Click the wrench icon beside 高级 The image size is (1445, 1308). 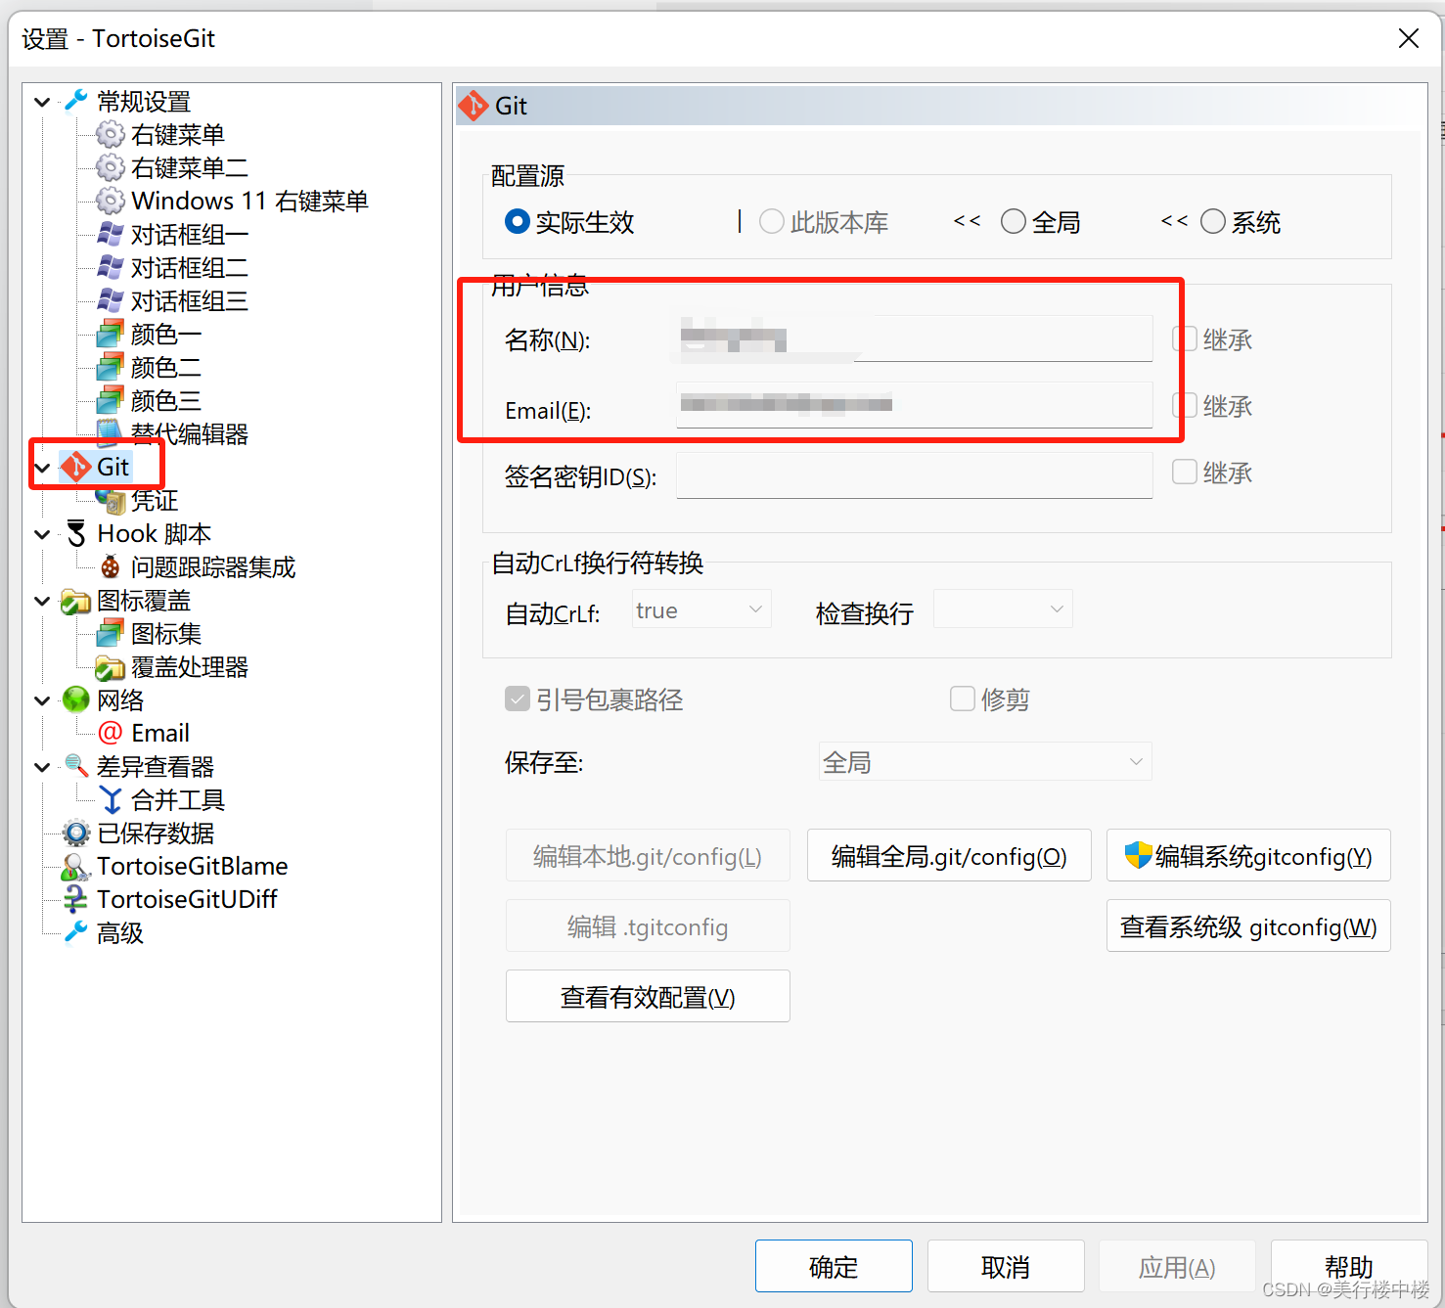point(76,932)
